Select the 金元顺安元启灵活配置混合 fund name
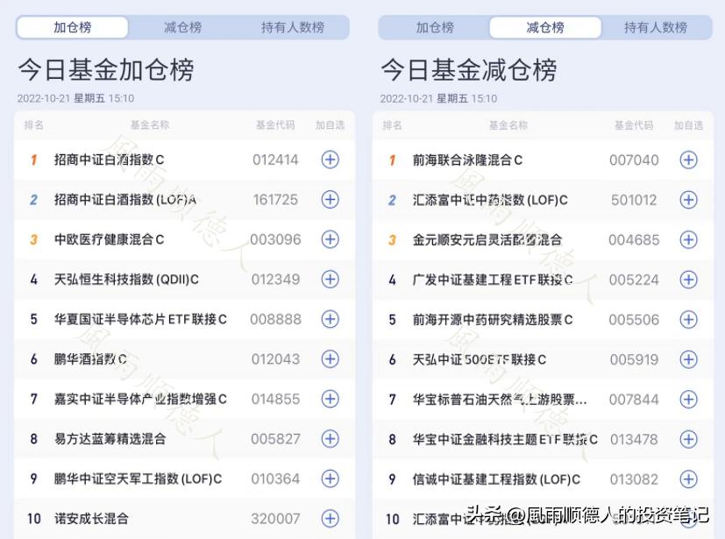 [x=487, y=240]
